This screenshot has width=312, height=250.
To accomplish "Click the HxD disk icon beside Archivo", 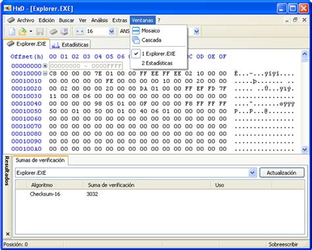I will coord(11,20).
